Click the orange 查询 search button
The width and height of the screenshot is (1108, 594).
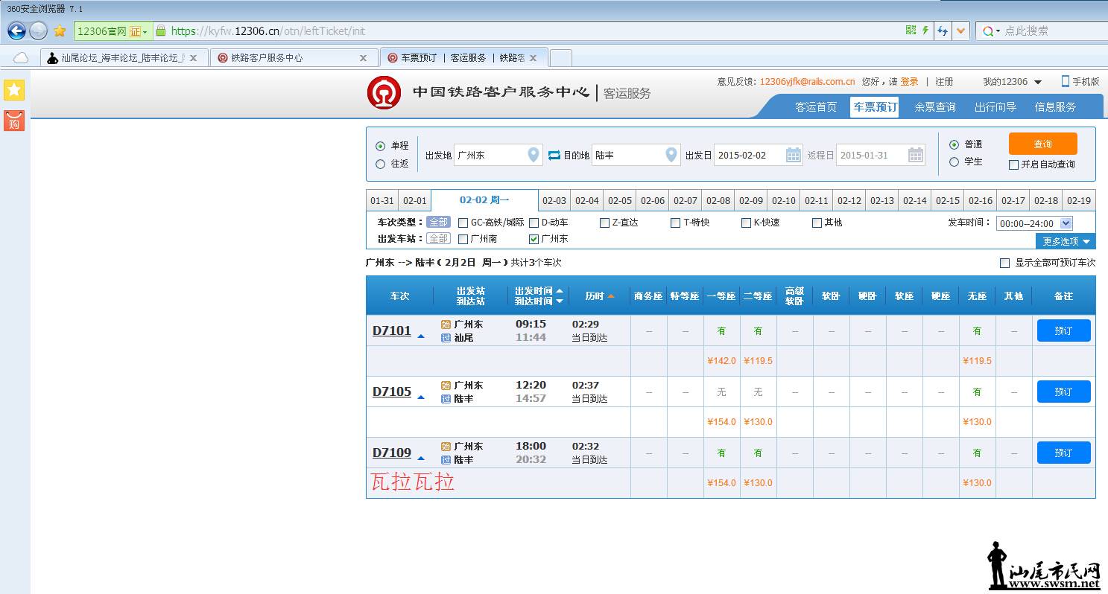click(x=1043, y=144)
